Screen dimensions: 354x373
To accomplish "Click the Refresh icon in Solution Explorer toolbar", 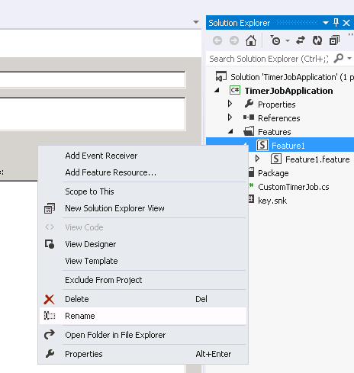I will [x=317, y=40].
